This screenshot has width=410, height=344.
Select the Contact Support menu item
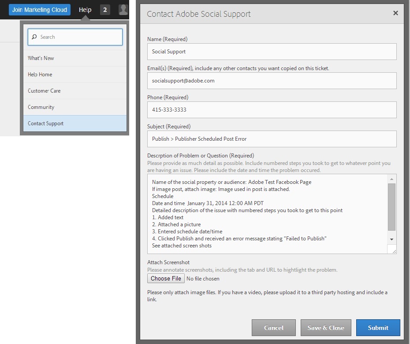point(46,123)
